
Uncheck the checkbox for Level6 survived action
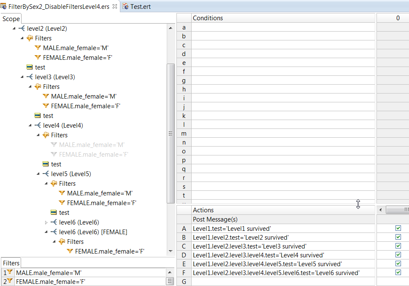pyautogui.click(x=398, y=273)
